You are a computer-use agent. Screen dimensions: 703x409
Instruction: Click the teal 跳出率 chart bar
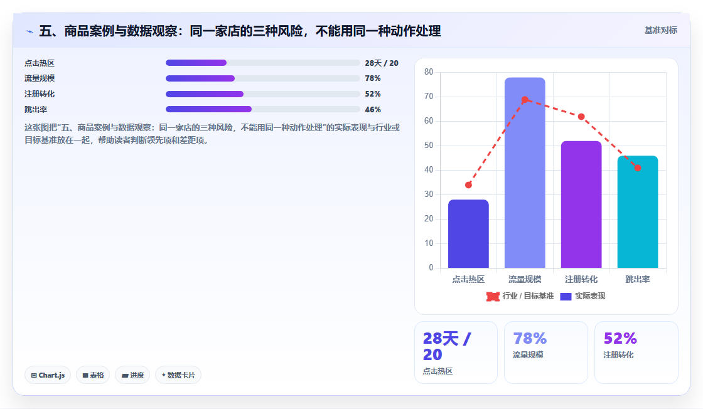(638, 212)
